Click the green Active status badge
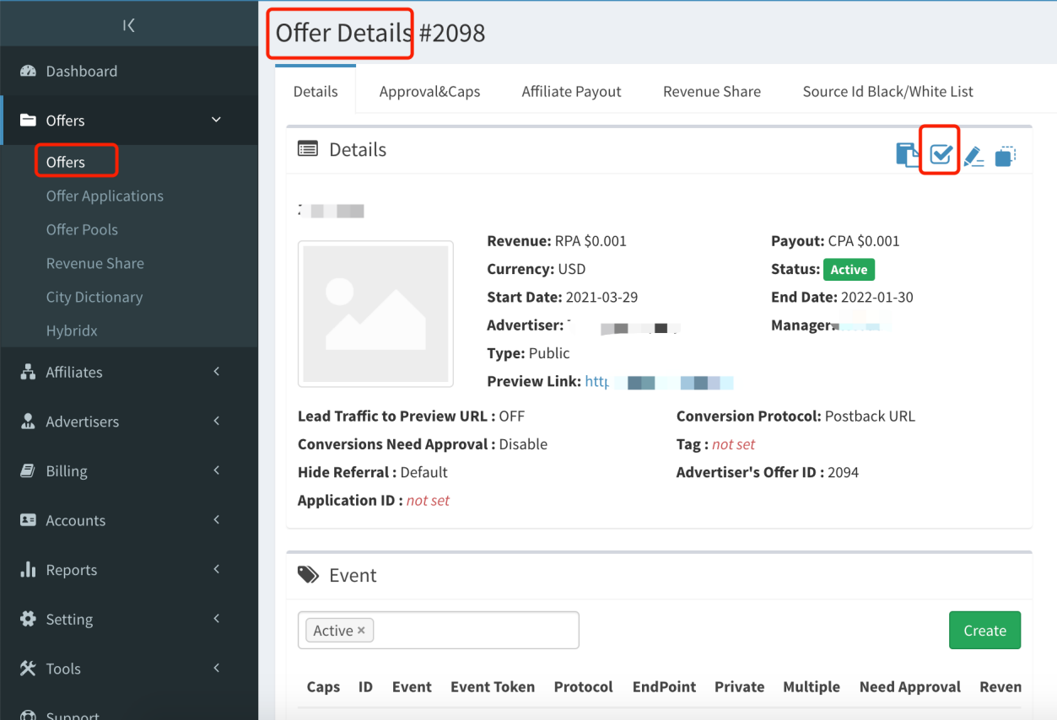The image size is (1057, 720). [x=849, y=270]
